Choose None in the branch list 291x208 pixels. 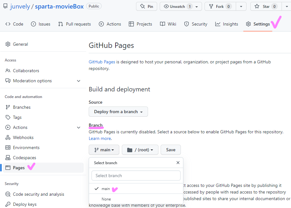point(136,199)
